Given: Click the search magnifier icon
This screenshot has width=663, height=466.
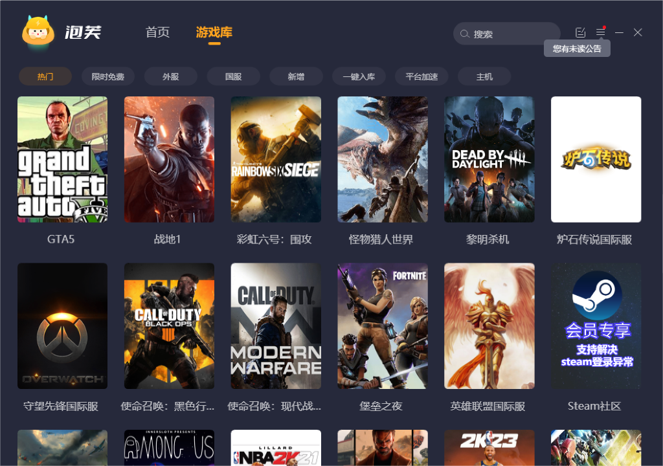Looking at the screenshot, I should click(465, 34).
